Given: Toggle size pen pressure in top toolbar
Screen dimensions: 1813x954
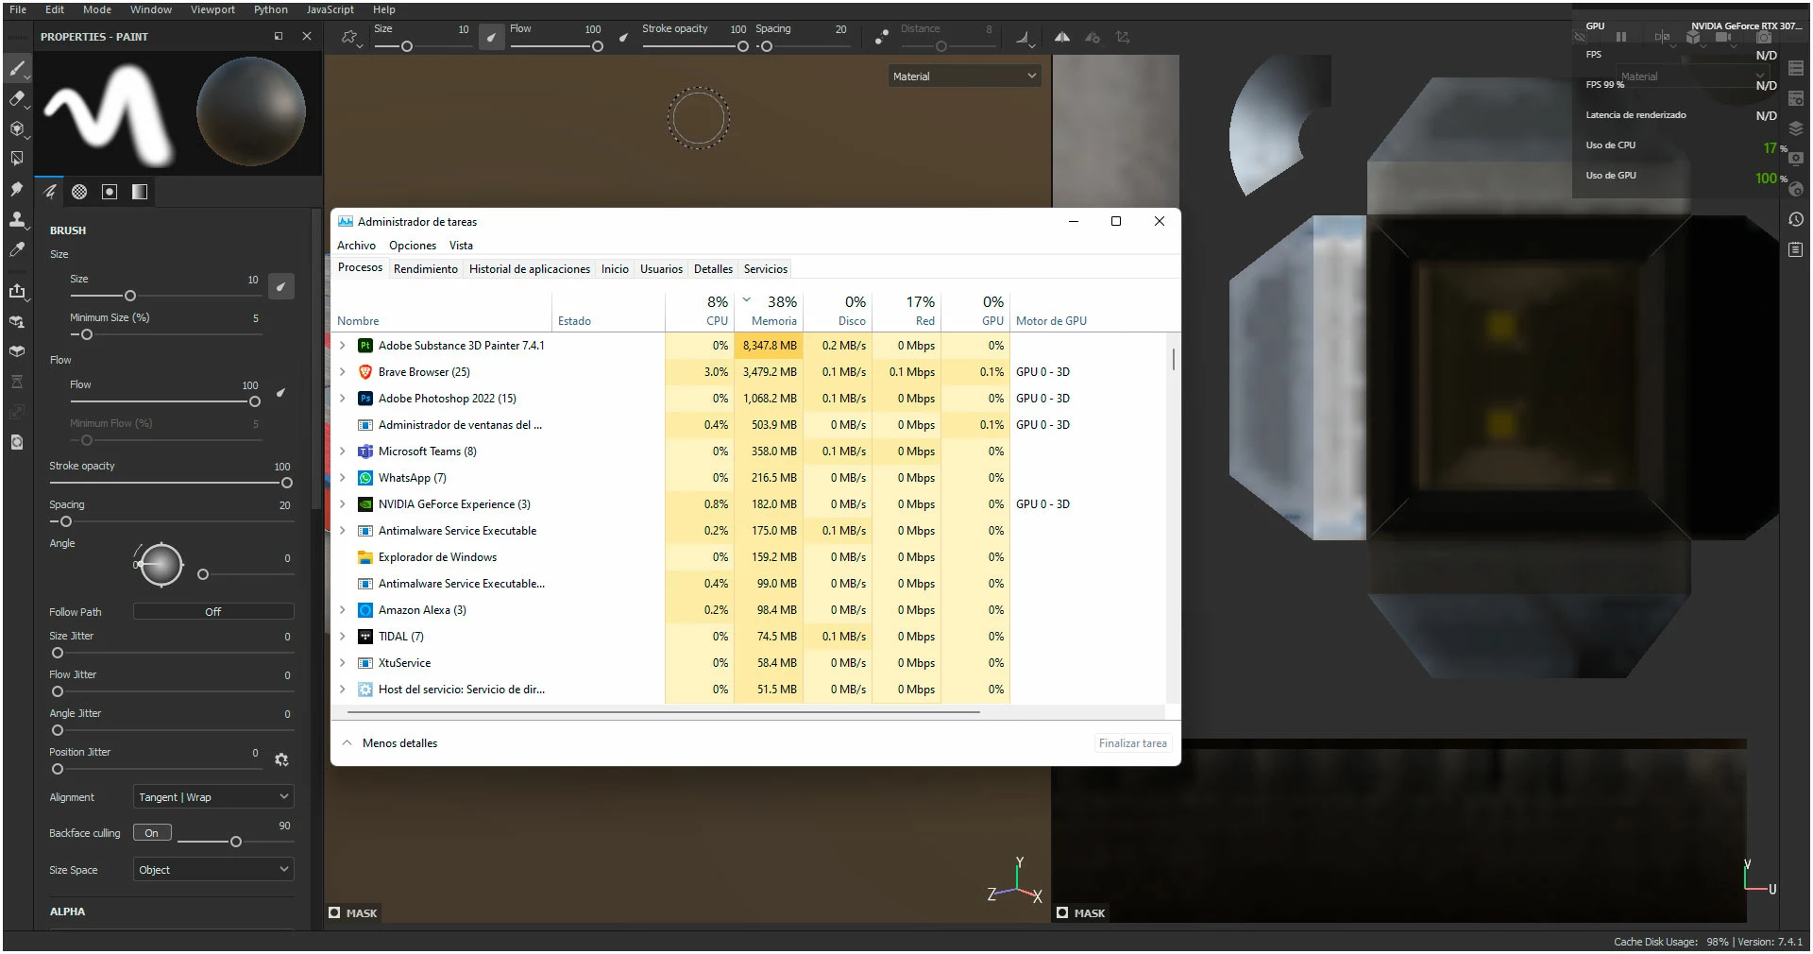Looking at the screenshot, I should coord(491,38).
